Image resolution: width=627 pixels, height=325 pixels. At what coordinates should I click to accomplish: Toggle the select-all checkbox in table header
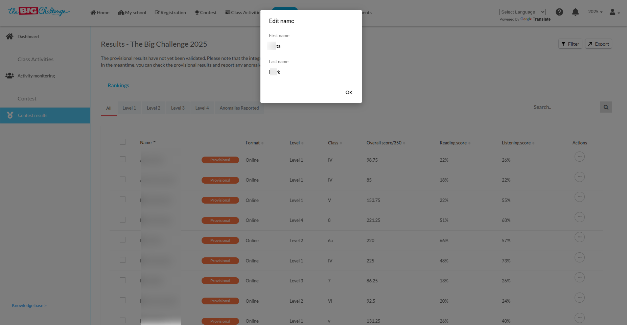click(x=122, y=142)
